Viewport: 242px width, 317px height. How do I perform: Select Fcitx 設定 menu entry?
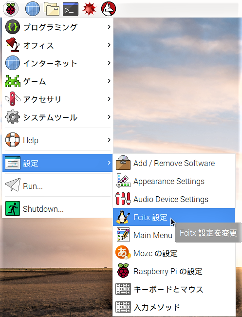pyautogui.click(x=174, y=217)
